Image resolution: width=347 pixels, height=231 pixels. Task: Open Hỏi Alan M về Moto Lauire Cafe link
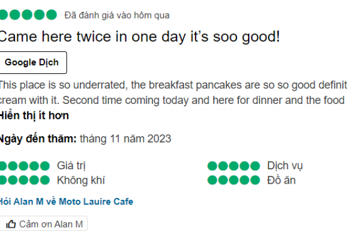pyautogui.click(x=66, y=202)
